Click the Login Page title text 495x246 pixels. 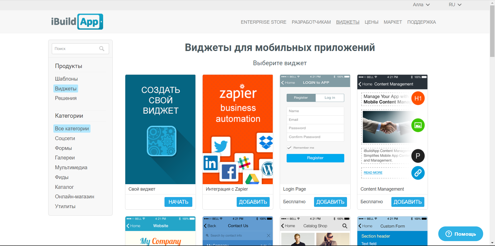pyautogui.click(x=294, y=189)
